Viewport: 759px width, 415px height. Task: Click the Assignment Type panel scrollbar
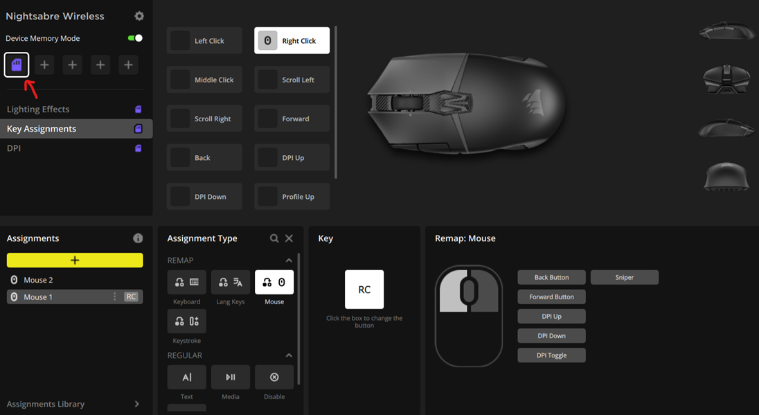(298, 319)
